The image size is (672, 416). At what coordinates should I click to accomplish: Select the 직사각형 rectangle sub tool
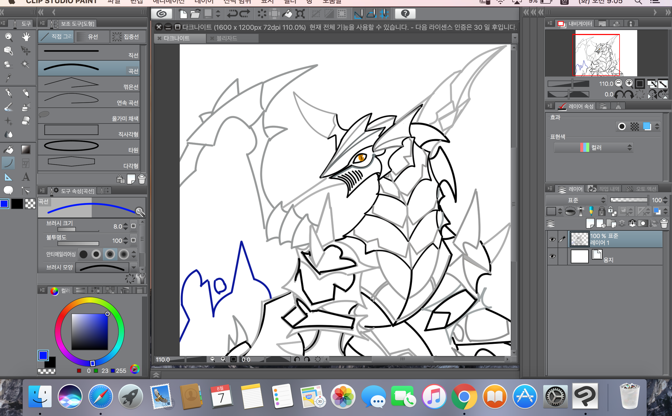89,131
